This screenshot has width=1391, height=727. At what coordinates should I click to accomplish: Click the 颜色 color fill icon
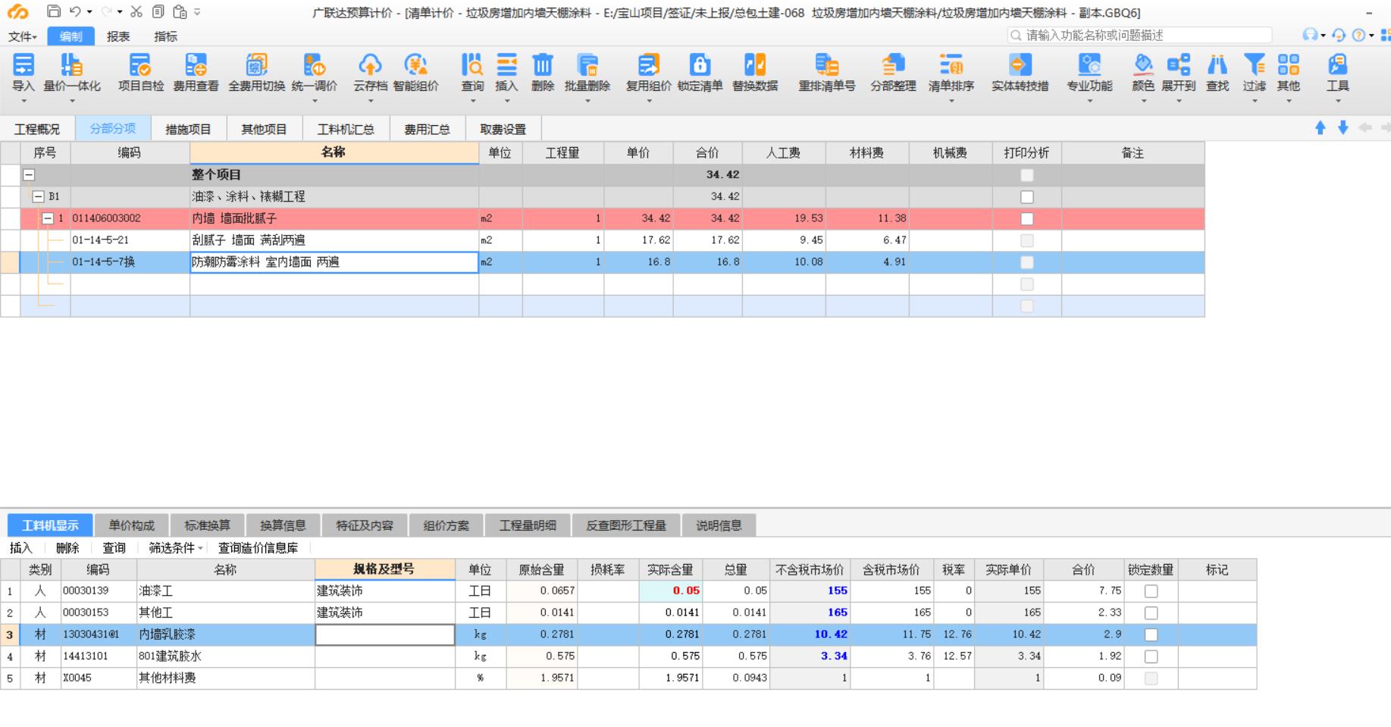(x=1143, y=65)
